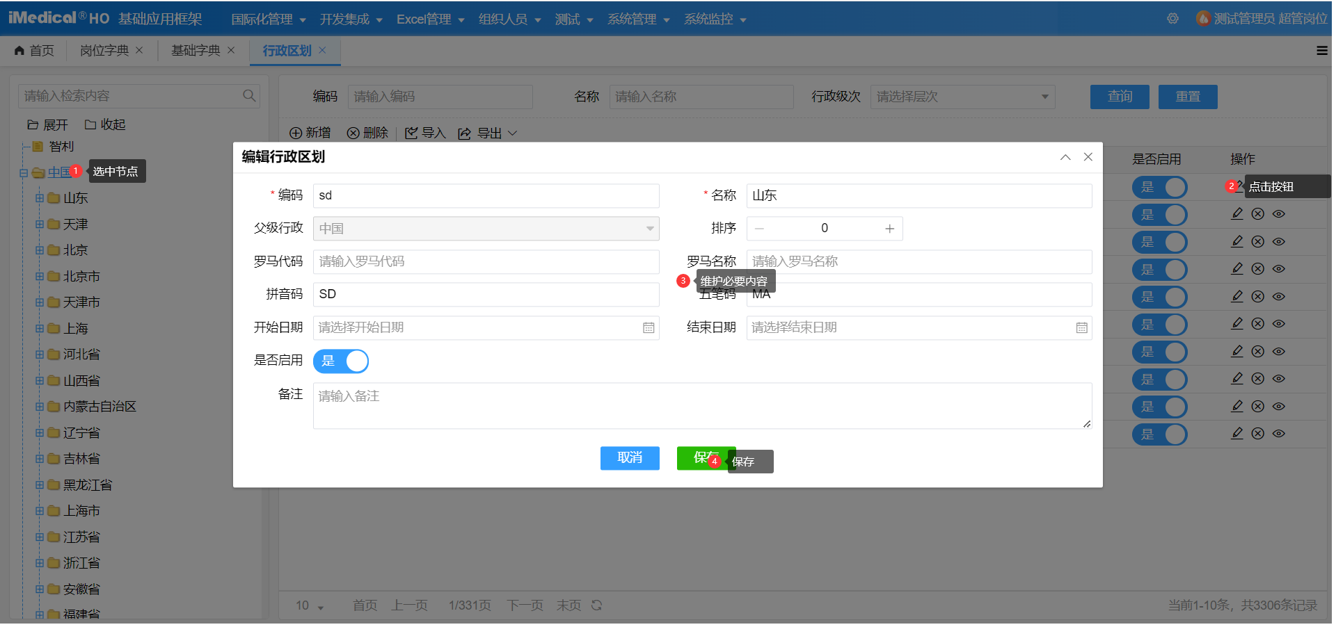Click the magnifier search icon in the tree panel

(248, 95)
